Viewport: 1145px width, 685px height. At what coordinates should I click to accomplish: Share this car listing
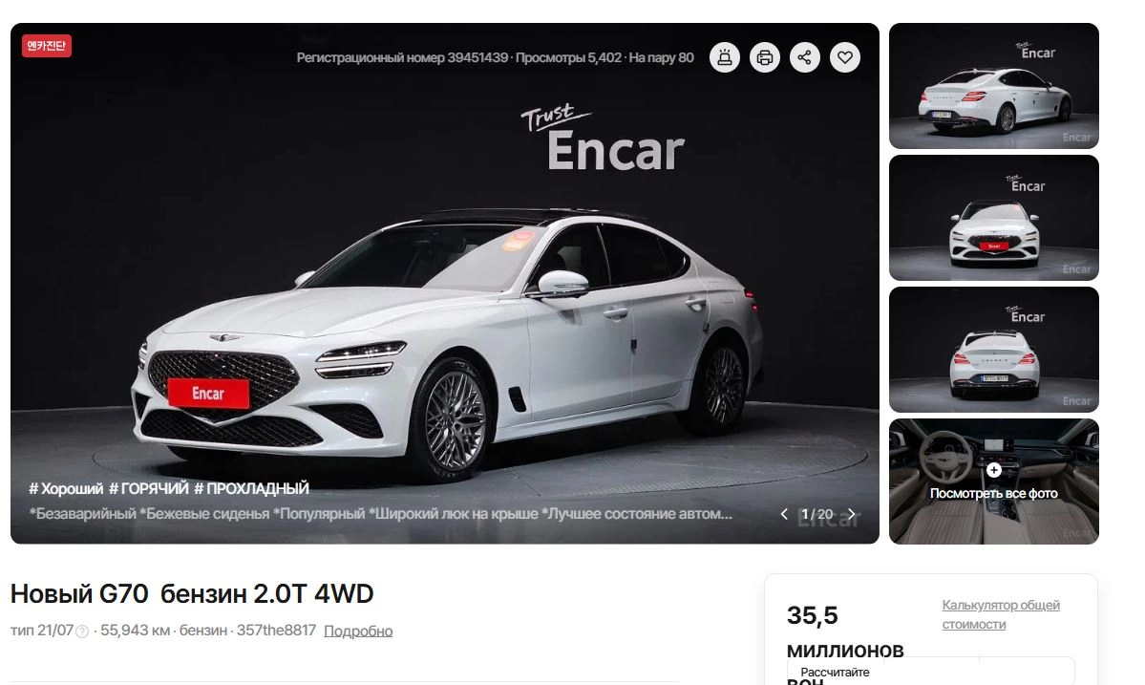805,57
